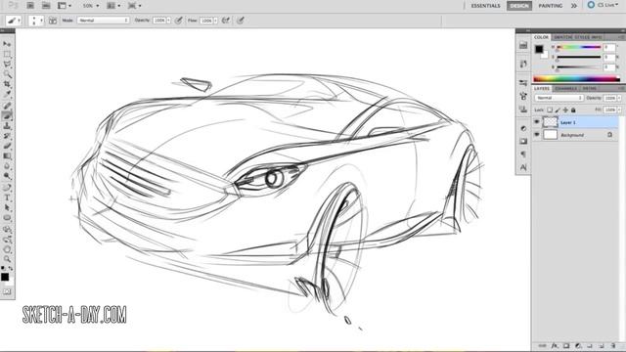Select the Shape tool
This screenshot has height=352, width=626.
coord(7,218)
